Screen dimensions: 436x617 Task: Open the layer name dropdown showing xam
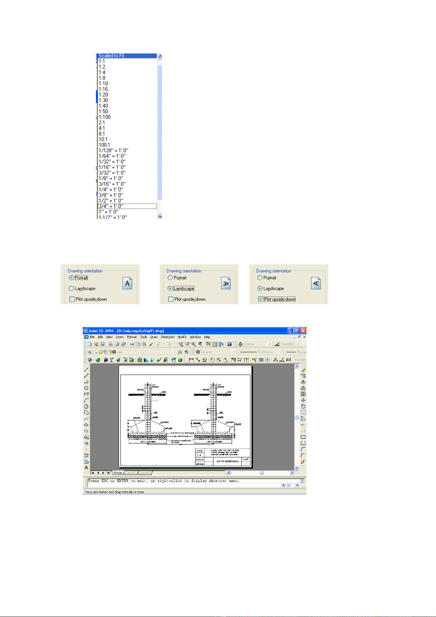click(x=174, y=352)
